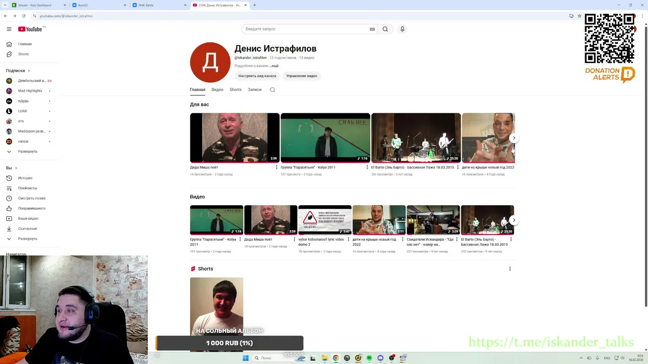
Task: Open Windows Start menu
Action: 246,358
